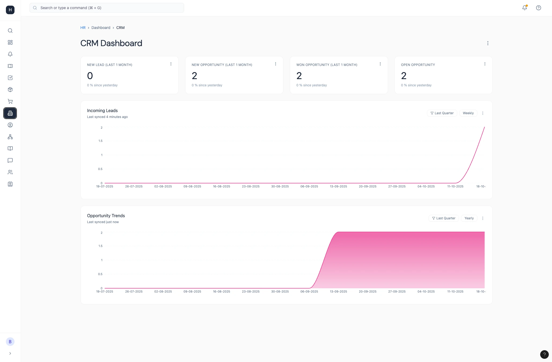
Task: Click the Incoming Leads chart title
Action: coord(102,110)
